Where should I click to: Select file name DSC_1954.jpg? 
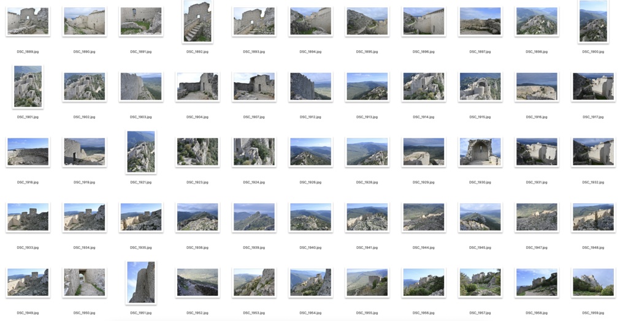[x=310, y=313]
